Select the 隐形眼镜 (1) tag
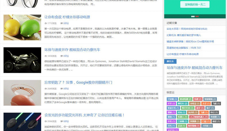227x131 pixels. (x=194, y=126)
